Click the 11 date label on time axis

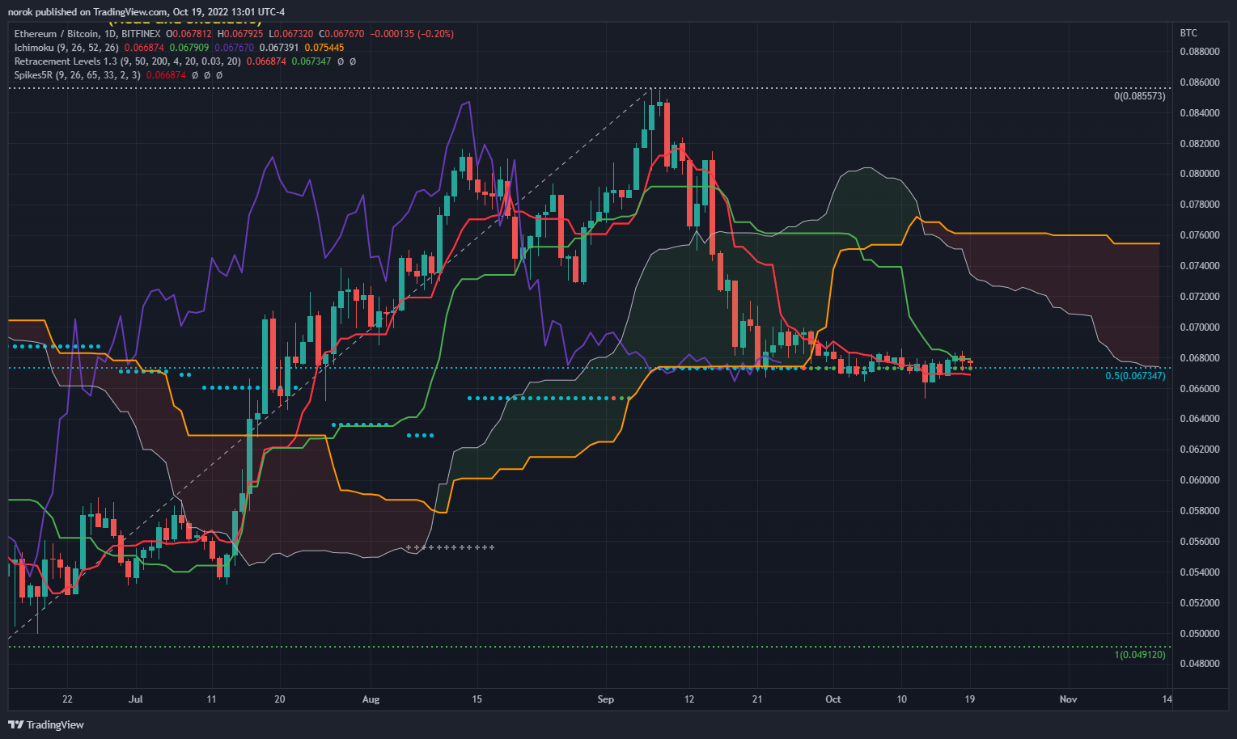[211, 699]
